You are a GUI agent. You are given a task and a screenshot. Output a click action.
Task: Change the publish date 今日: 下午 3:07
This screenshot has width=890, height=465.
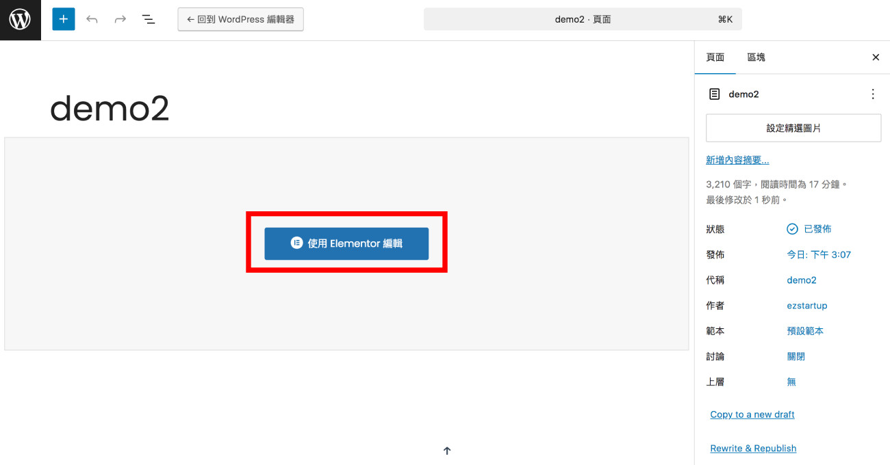(x=819, y=254)
